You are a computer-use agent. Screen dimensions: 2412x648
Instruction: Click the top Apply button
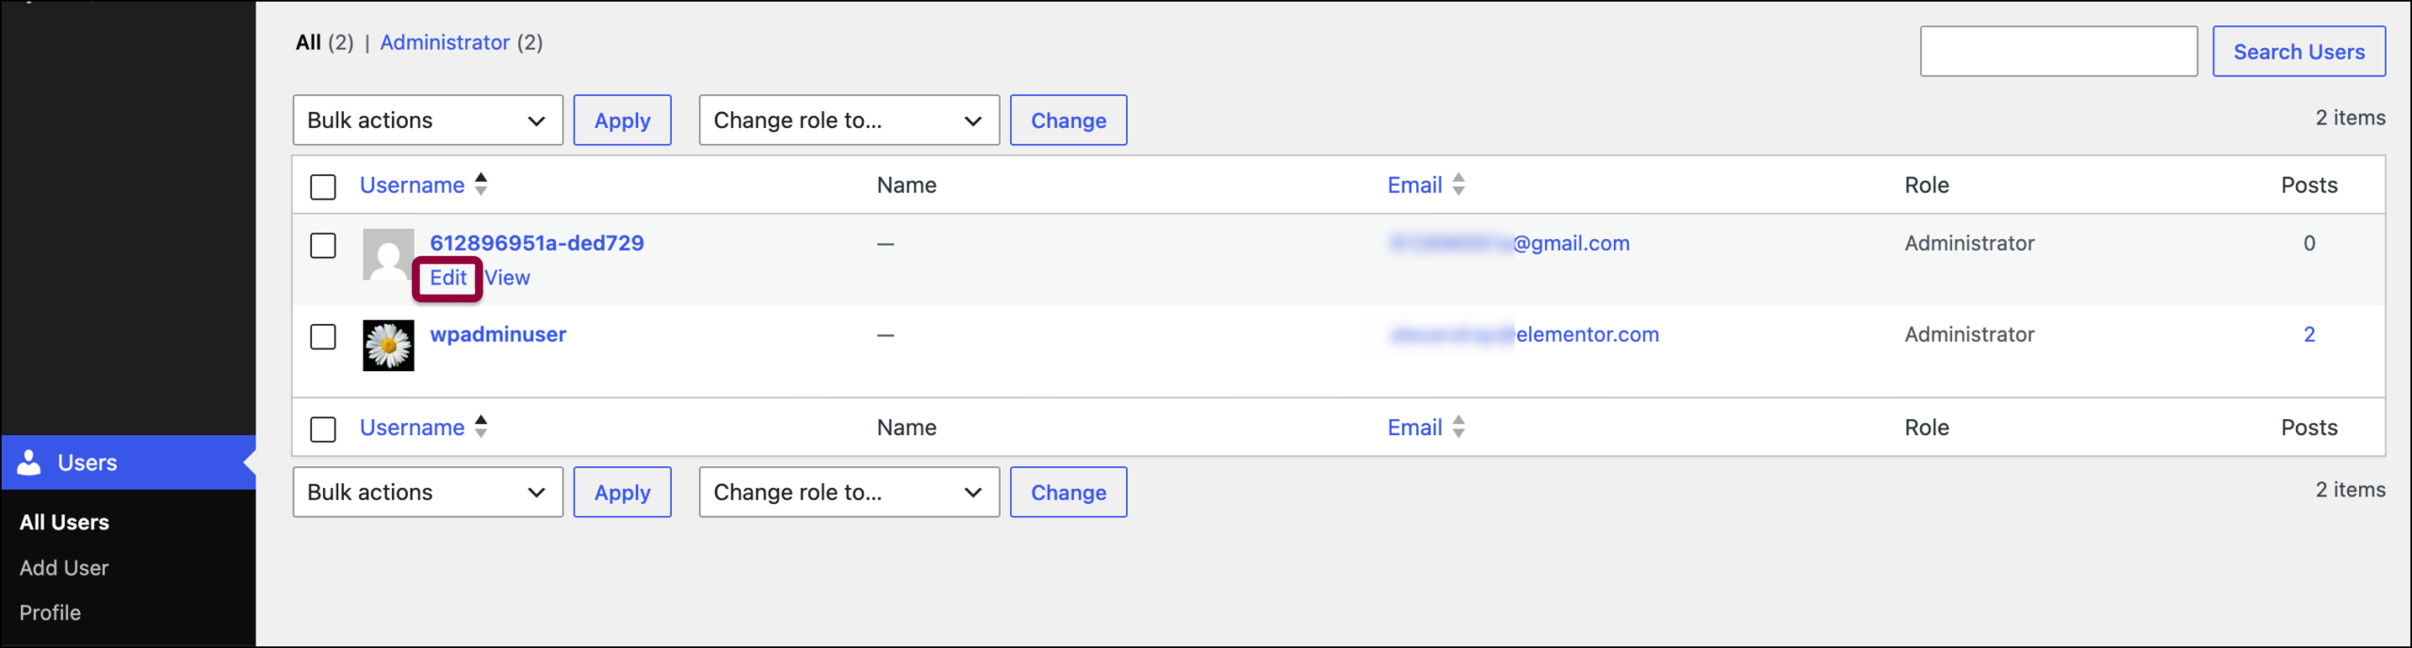click(x=622, y=121)
